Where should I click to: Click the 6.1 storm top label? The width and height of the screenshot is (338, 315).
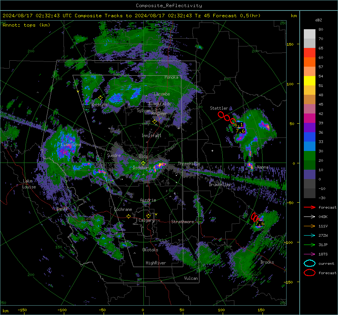238,125
